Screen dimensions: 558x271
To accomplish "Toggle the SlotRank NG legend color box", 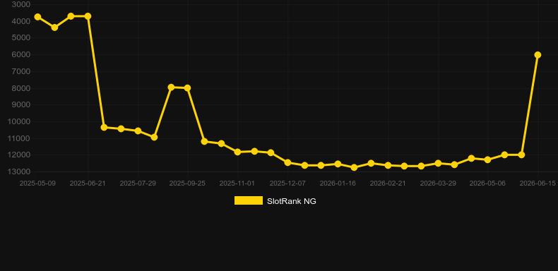I will 249,200.
